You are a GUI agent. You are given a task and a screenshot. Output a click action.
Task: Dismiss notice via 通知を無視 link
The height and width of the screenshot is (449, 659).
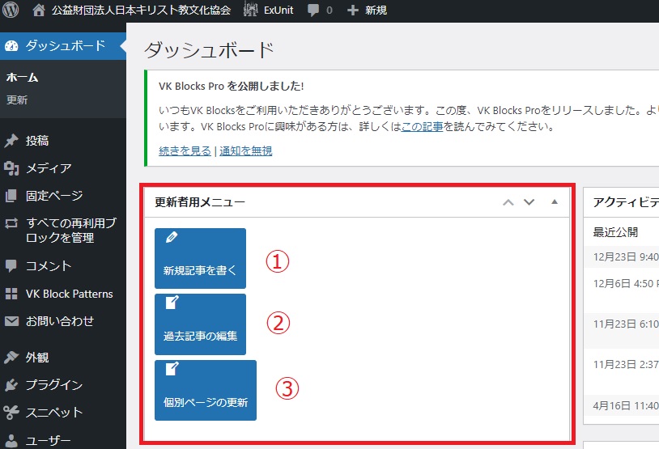(x=245, y=150)
